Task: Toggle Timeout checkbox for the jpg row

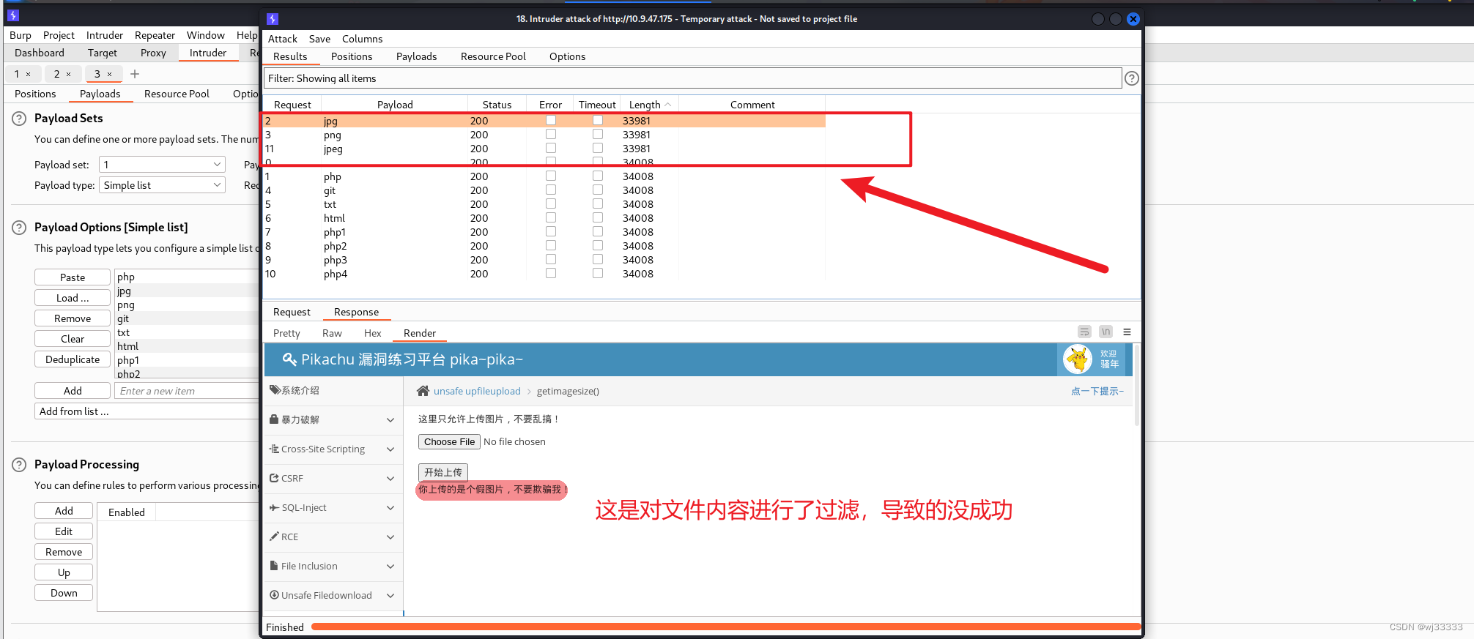Action: (598, 120)
